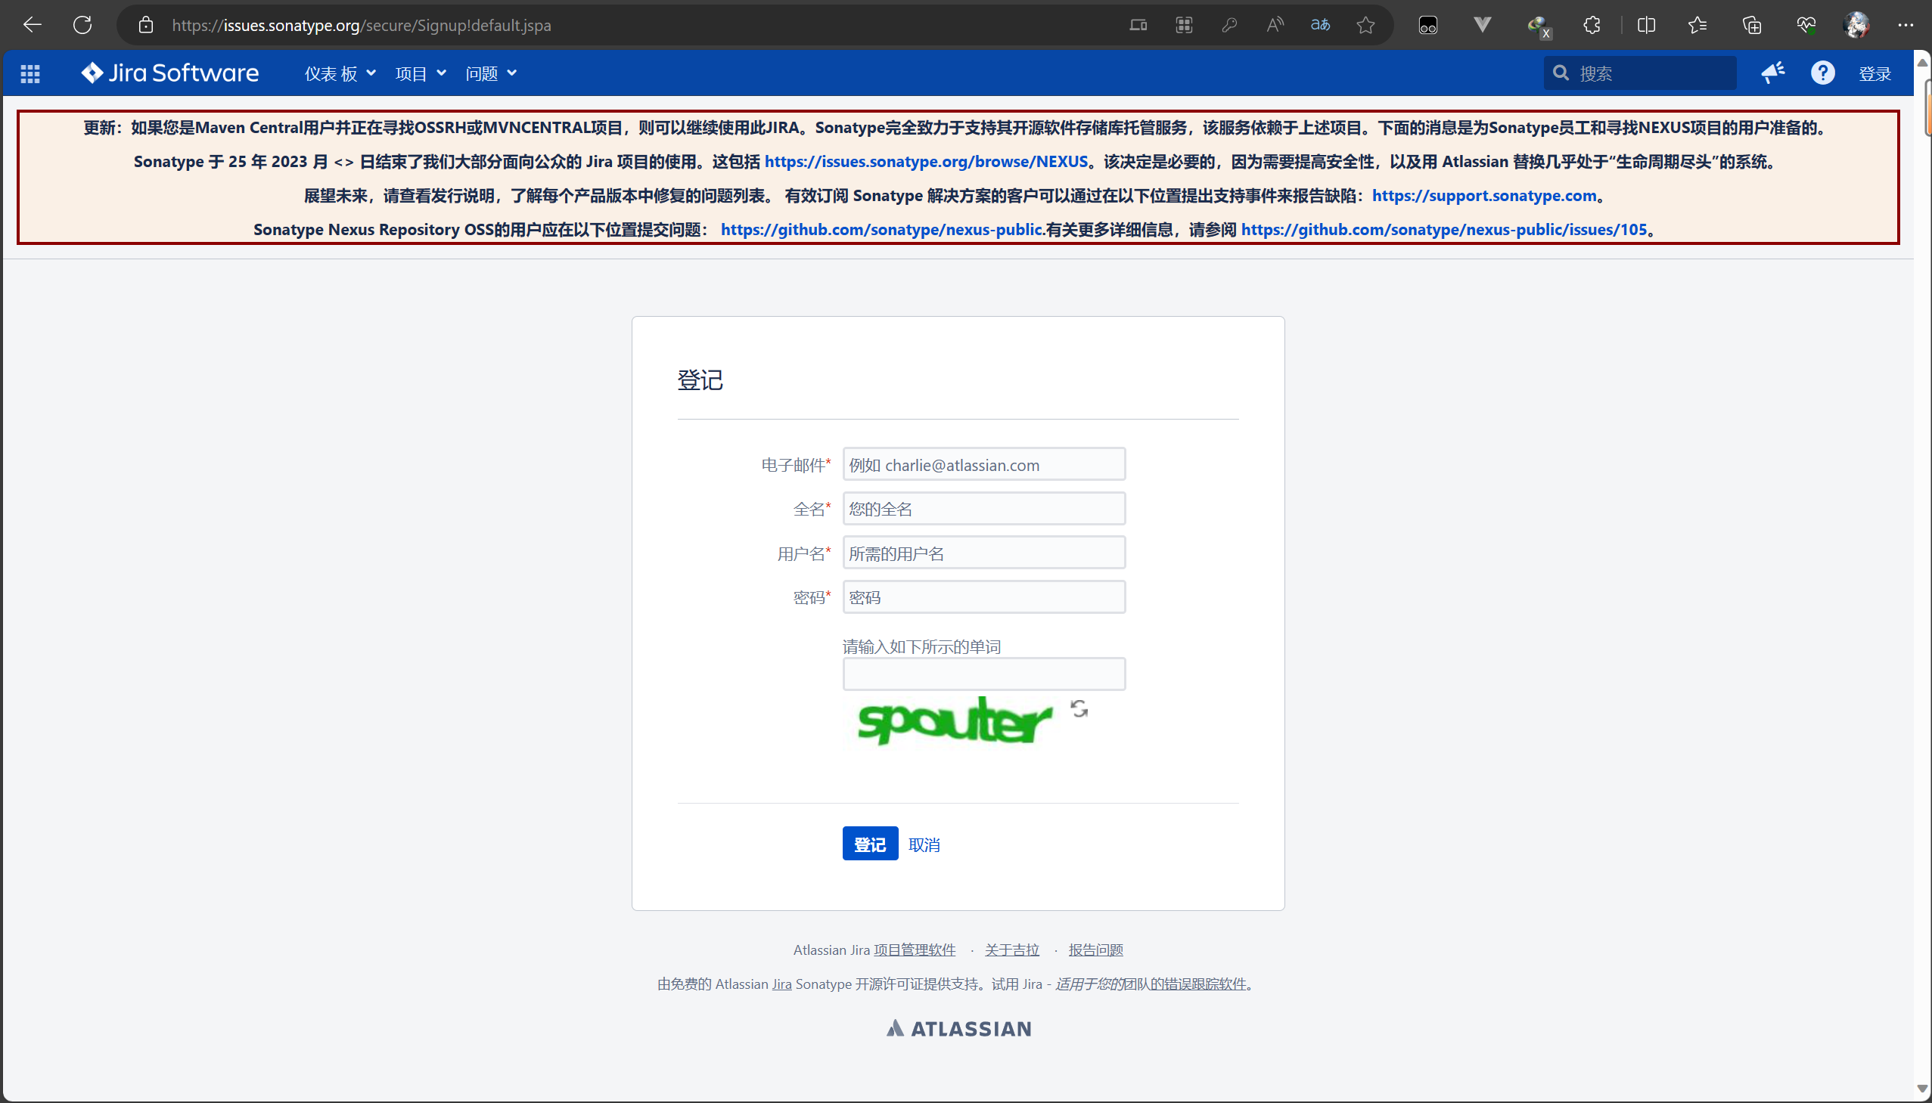Expand the 仪表板 dropdown menu
The image size is (1932, 1103).
point(340,73)
